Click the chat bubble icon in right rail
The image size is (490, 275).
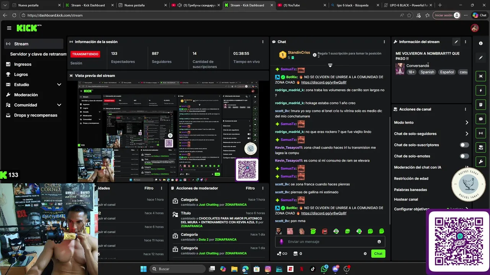481,119
